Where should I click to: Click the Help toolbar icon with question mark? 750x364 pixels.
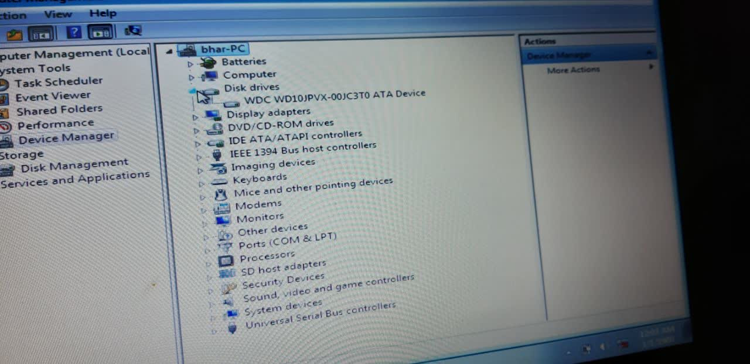(x=74, y=32)
